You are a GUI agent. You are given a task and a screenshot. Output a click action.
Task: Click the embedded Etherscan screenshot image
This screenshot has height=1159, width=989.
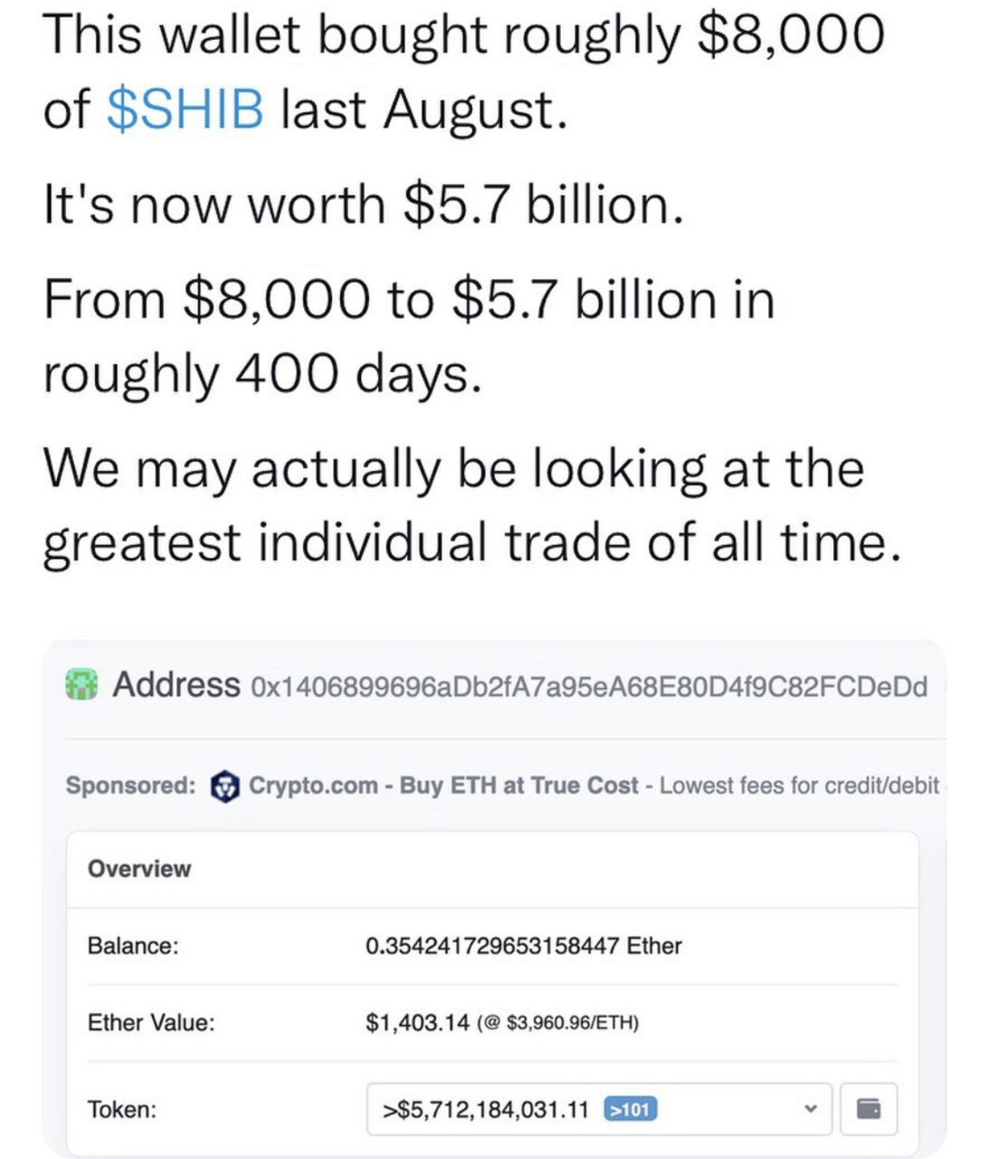tap(494, 897)
